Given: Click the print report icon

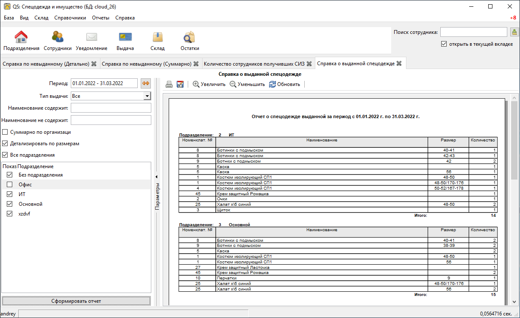Looking at the screenshot, I should (x=169, y=84).
